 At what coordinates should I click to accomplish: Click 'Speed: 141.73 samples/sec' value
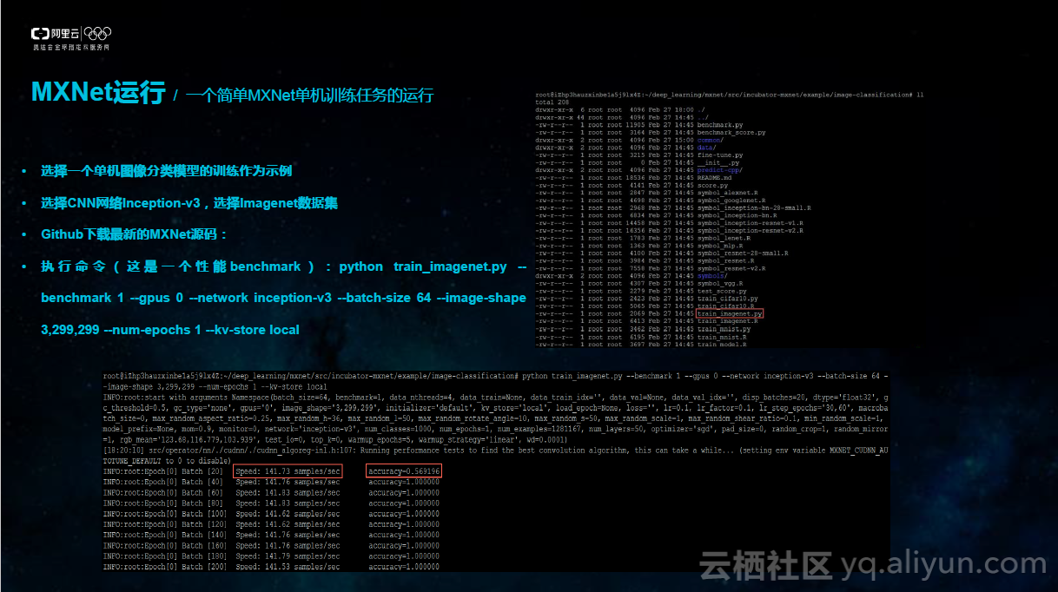coord(288,471)
